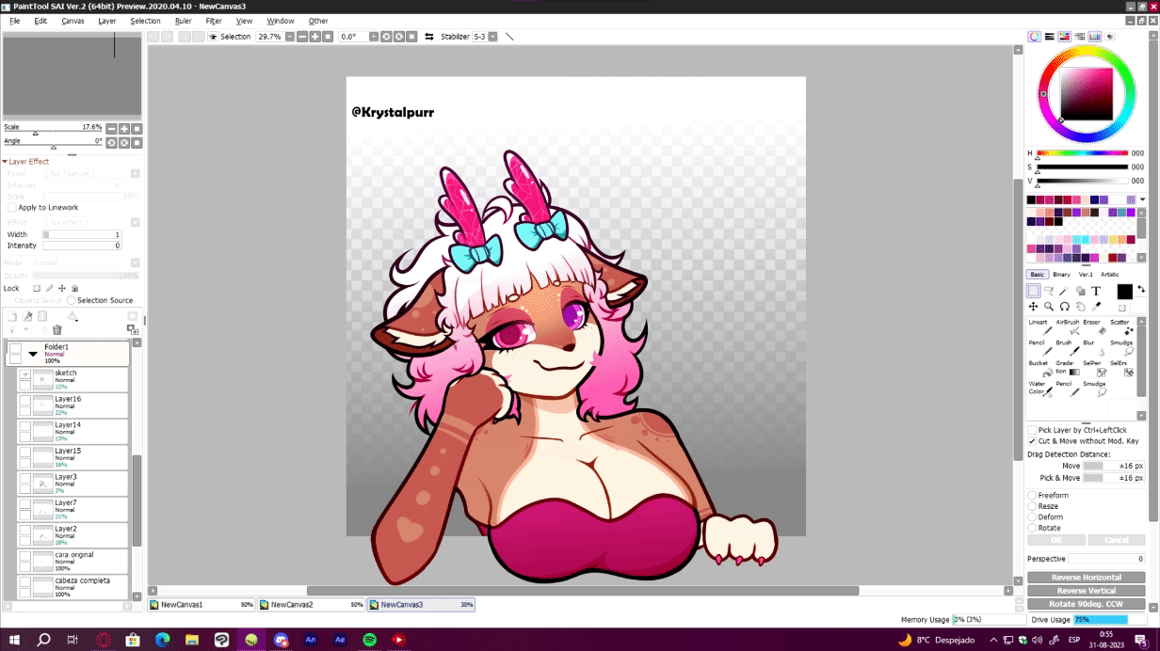Screen dimensions: 1160x651
Task: Flip view horizontally with arrows icon
Action: [429, 37]
